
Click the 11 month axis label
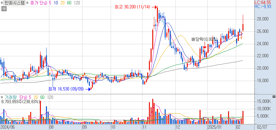pos(145,127)
